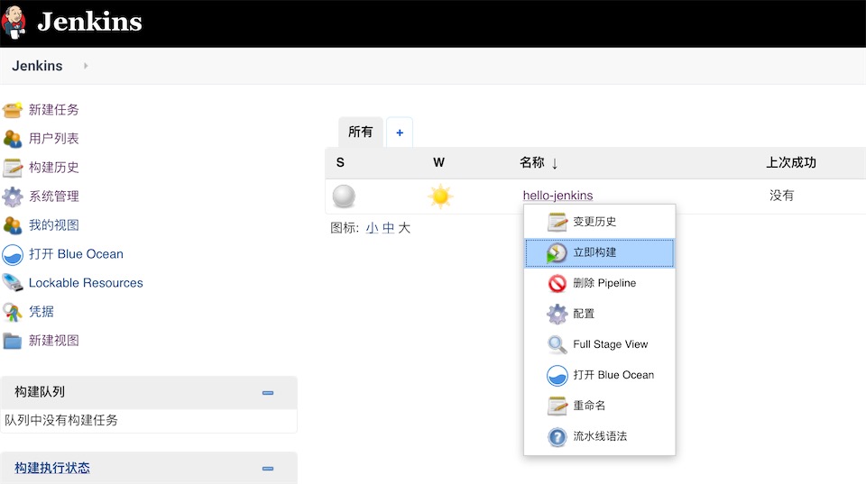Sort by the 名称 column header
Screen dimensions: 866x484
(539, 162)
